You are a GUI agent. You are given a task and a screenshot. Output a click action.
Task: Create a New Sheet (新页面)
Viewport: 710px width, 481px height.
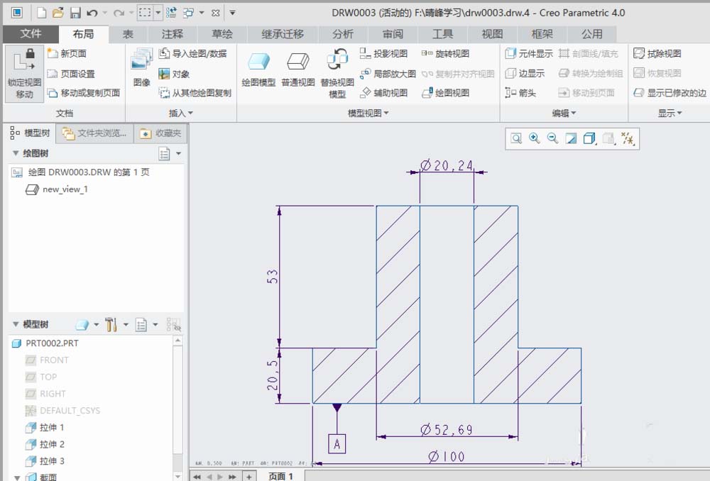[67, 53]
